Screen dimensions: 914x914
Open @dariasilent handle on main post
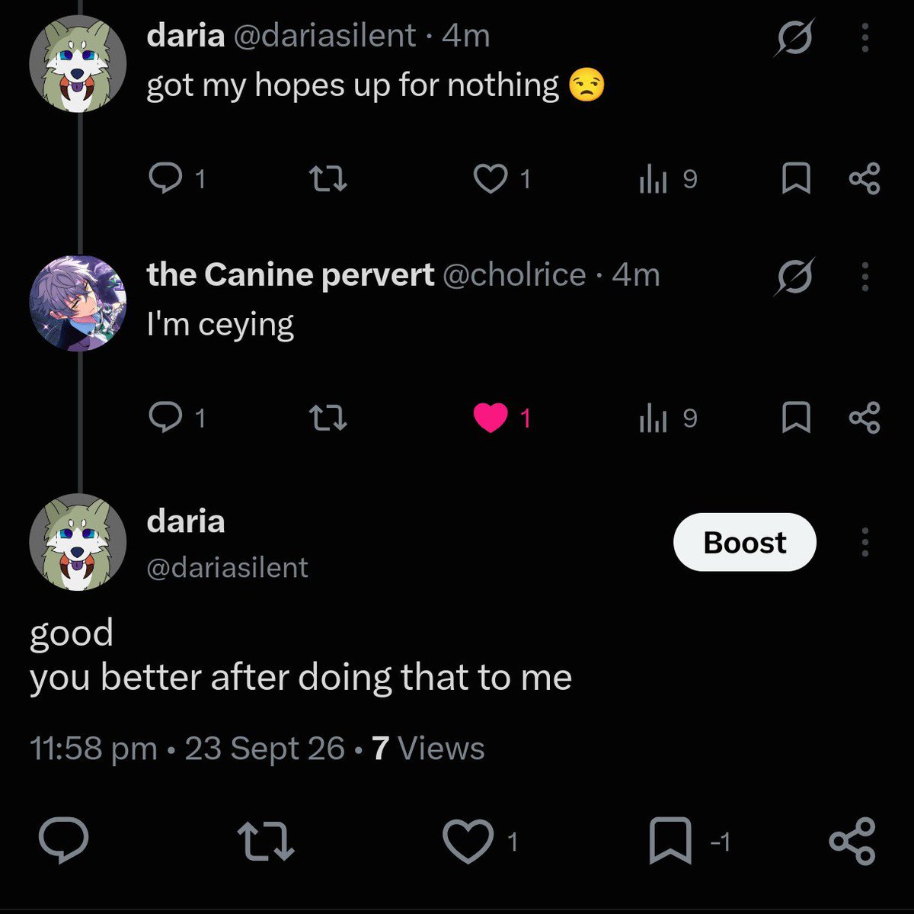[227, 568]
